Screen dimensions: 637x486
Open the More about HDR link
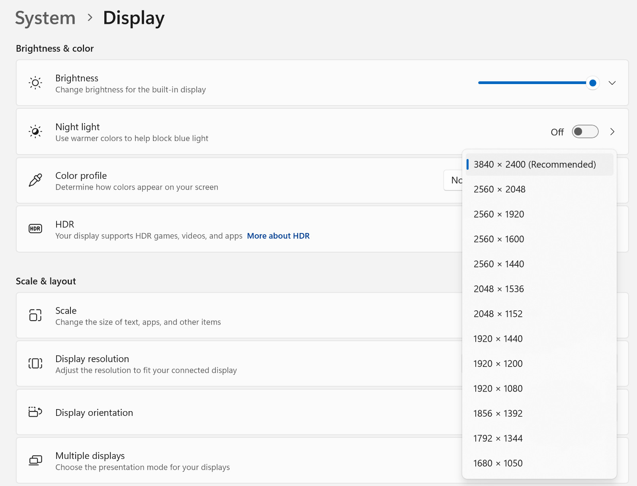[278, 236]
